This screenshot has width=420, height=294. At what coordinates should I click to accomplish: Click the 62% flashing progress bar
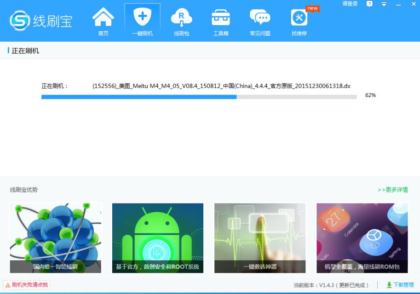pos(198,96)
